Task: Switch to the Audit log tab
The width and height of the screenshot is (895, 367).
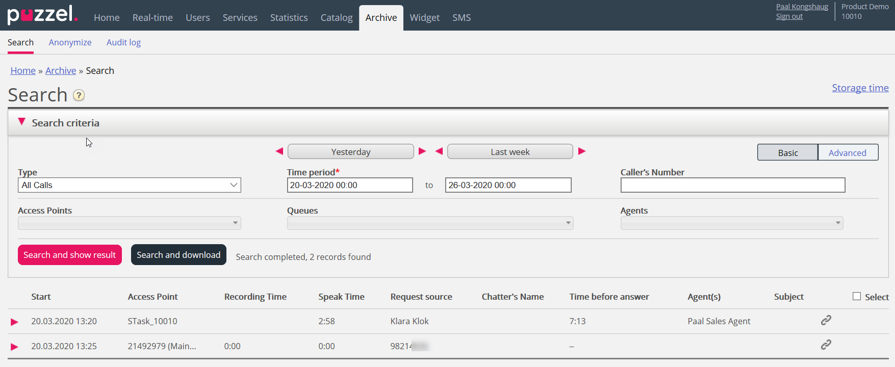Action: 123,43
